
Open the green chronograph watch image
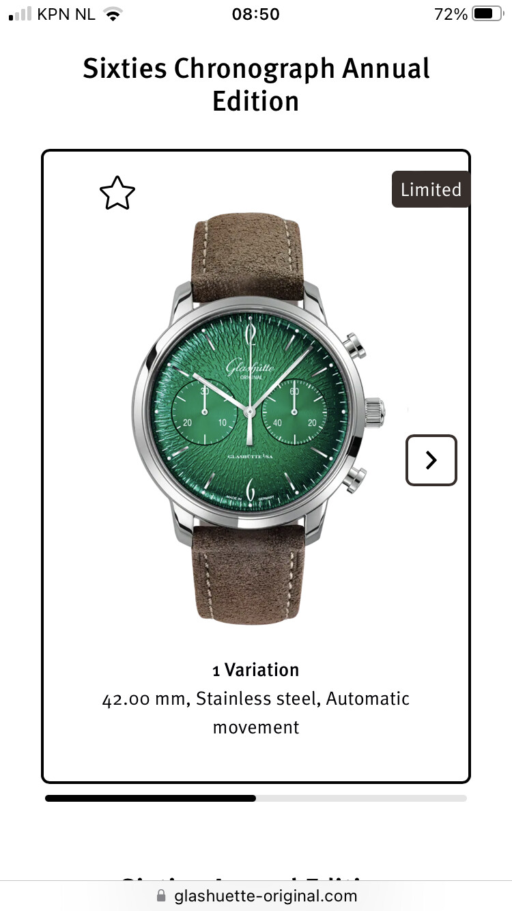click(x=258, y=418)
